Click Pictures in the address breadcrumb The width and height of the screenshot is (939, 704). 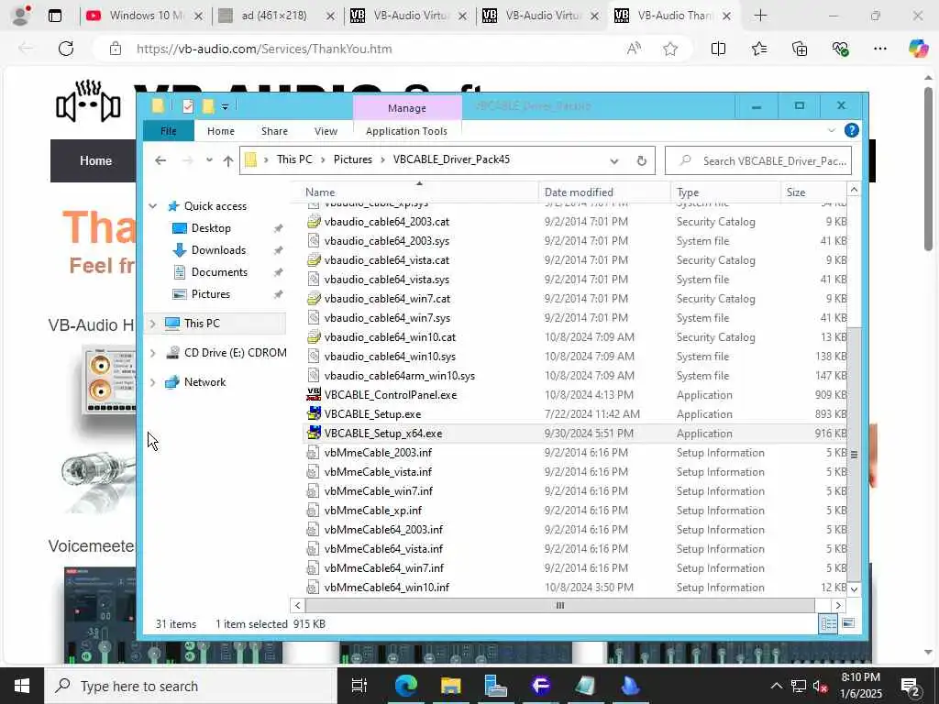(x=353, y=159)
